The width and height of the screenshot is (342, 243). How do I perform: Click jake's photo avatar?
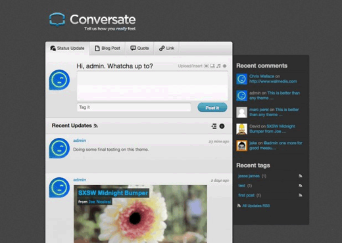[241, 145]
